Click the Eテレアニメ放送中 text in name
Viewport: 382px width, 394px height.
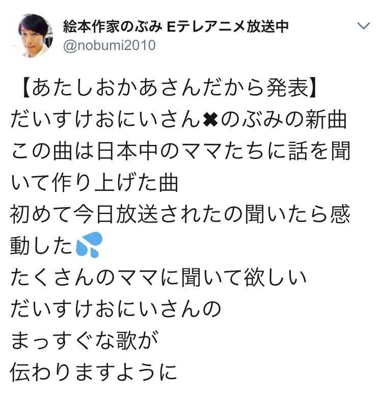tap(227, 27)
